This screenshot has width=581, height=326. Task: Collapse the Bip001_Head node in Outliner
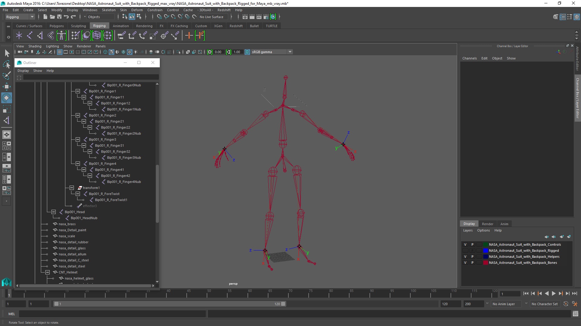54,212
